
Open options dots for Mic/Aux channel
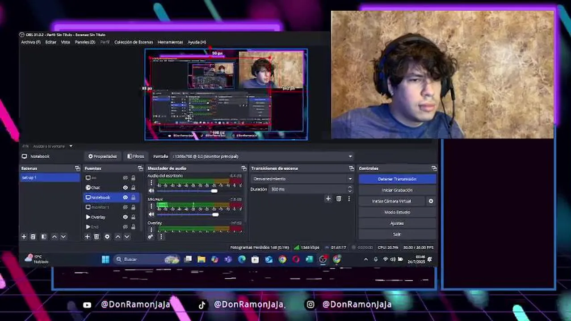pyautogui.click(x=151, y=206)
